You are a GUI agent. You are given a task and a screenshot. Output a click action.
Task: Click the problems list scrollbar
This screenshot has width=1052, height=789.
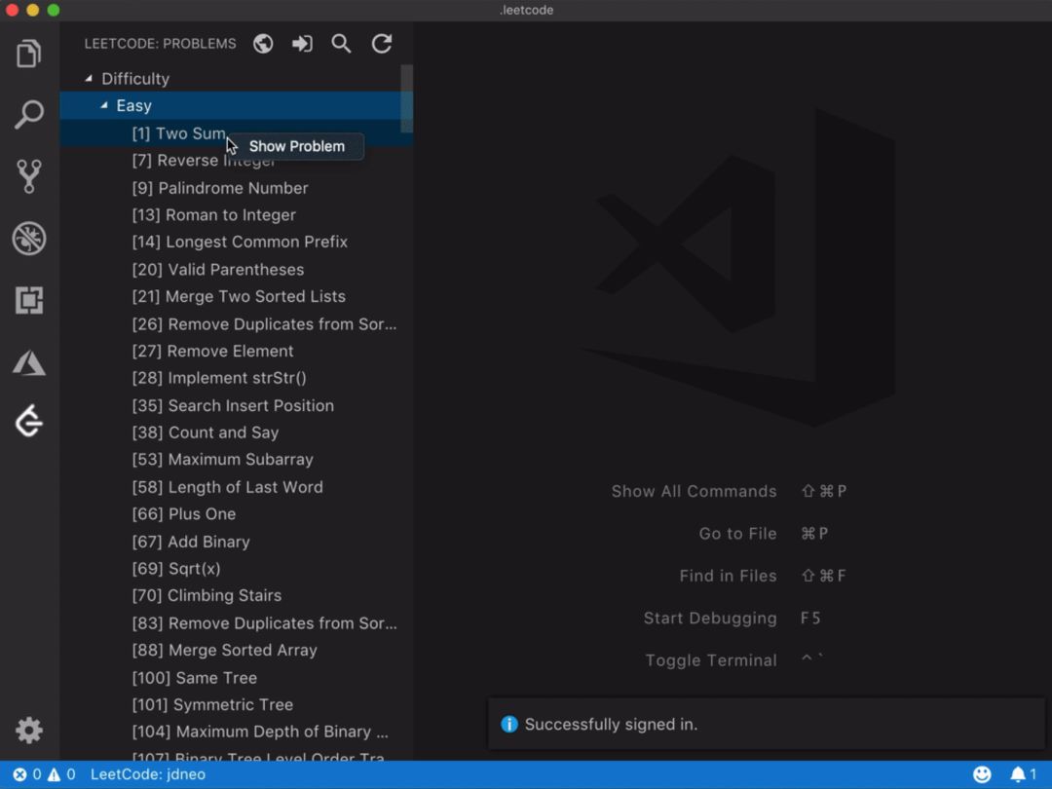406,97
